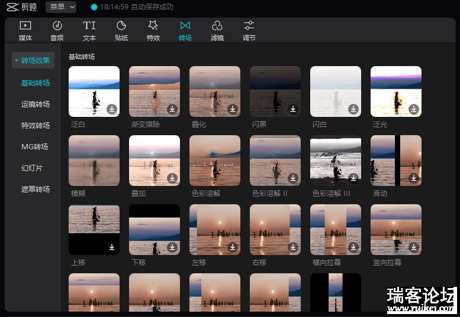This screenshot has width=460, height=317.
Task: Preview the 色彩溶解 transition thumbnail
Action: (215, 161)
